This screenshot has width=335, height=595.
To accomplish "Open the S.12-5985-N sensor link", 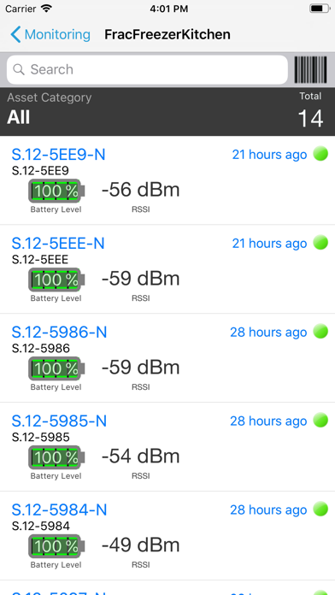I will 59,421.
